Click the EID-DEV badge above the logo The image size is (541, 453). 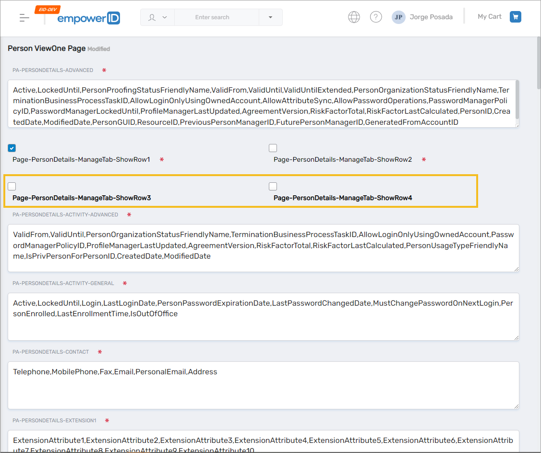click(x=47, y=8)
